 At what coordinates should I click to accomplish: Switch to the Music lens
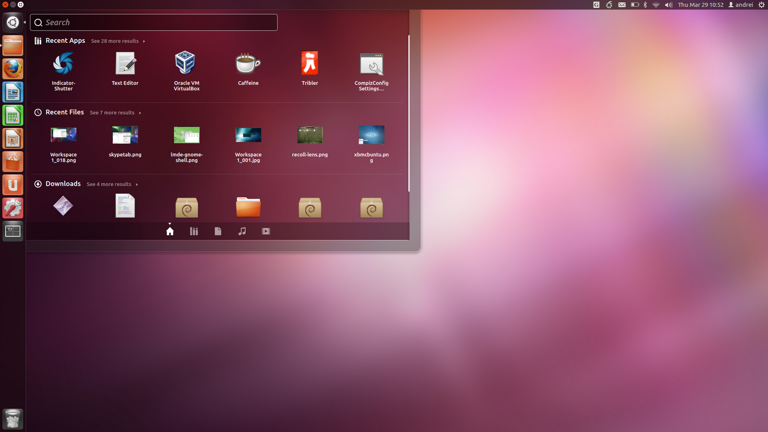pyautogui.click(x=242, y=231)
